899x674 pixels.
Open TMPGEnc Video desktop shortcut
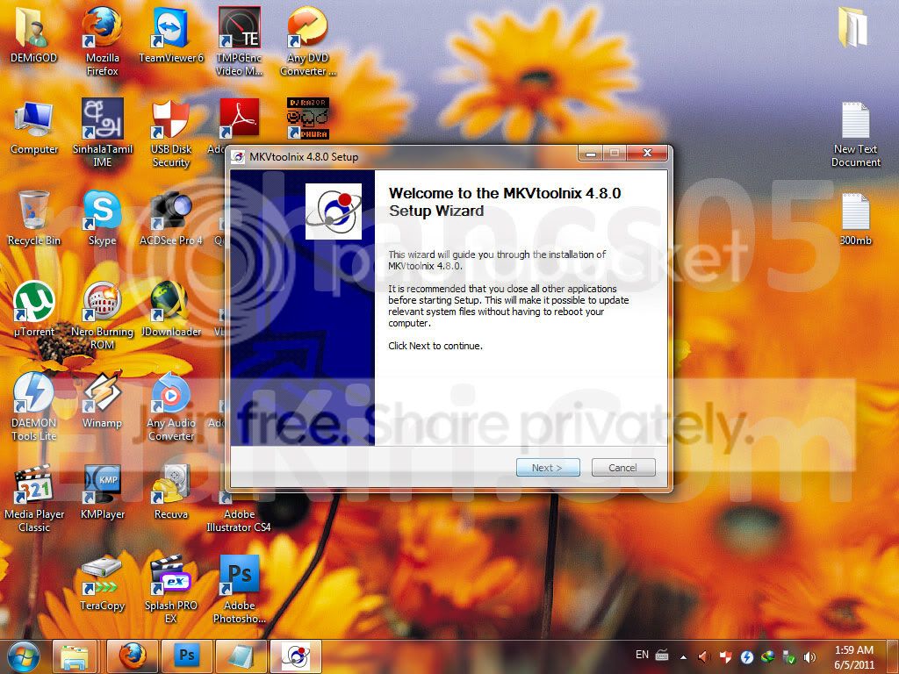coord(239,40)
